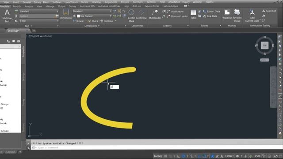Image resolution: width=283 pixels, height=159 pixels.
Task: Switch to the Output ribbon tab
Action: [x=62, y=6]
